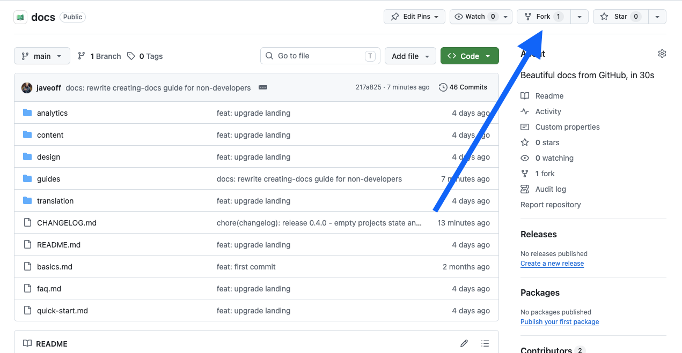Image resolution: width=682 pixels, height=353 pixels.
Task: Click the branch icon beside 1 Branch
Action: pos(82,56)
